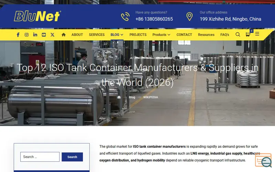Click the BluNet logo
This screenshot has height=172, width=275.
37,16
